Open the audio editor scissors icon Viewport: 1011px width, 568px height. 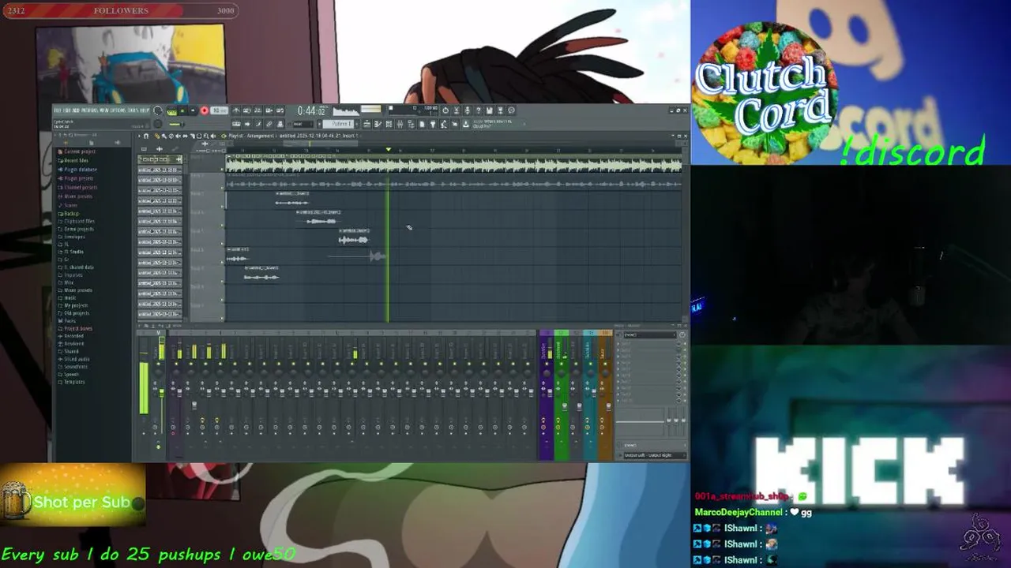pyautogui.click(x=457, y=110)
